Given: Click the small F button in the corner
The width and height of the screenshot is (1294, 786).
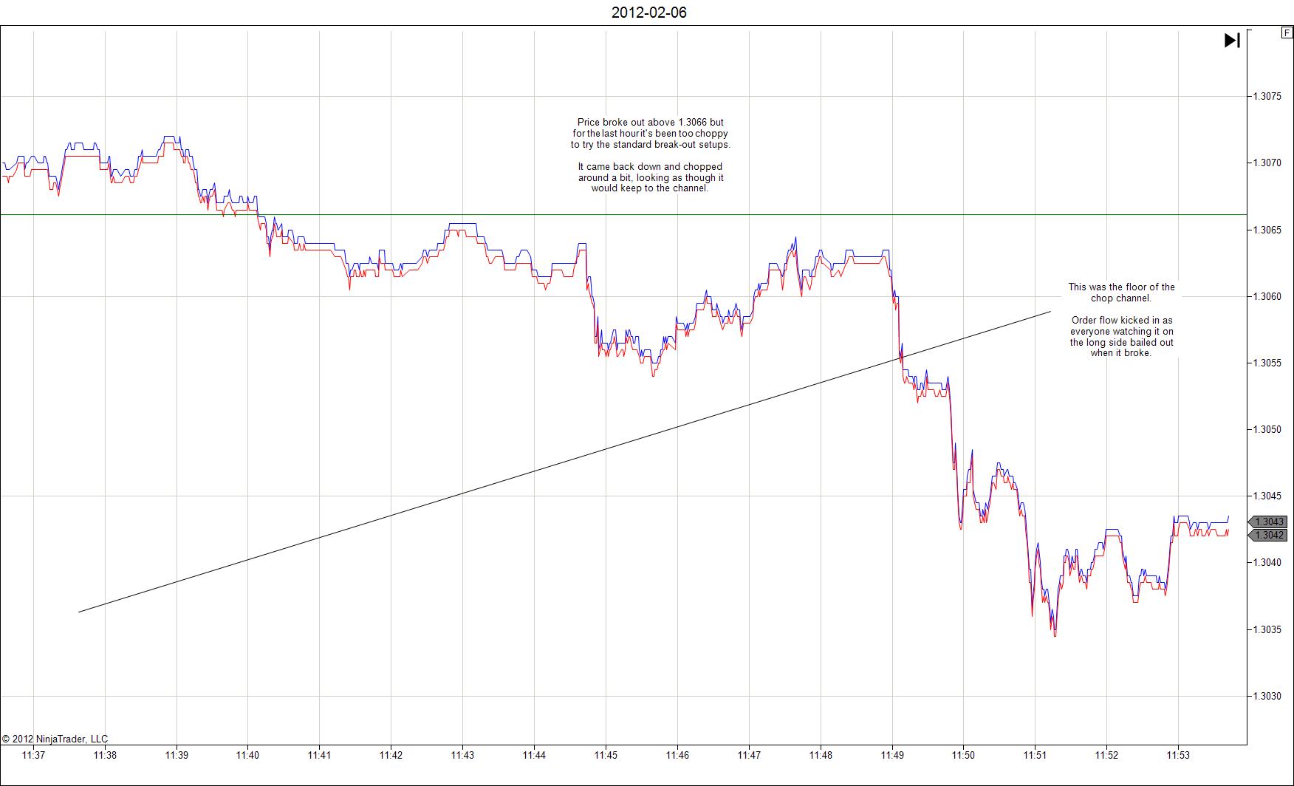Looking at the screenshot, I should 1287,33.
